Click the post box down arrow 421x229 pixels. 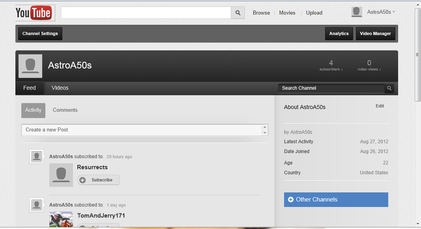[x=265, y=133]
